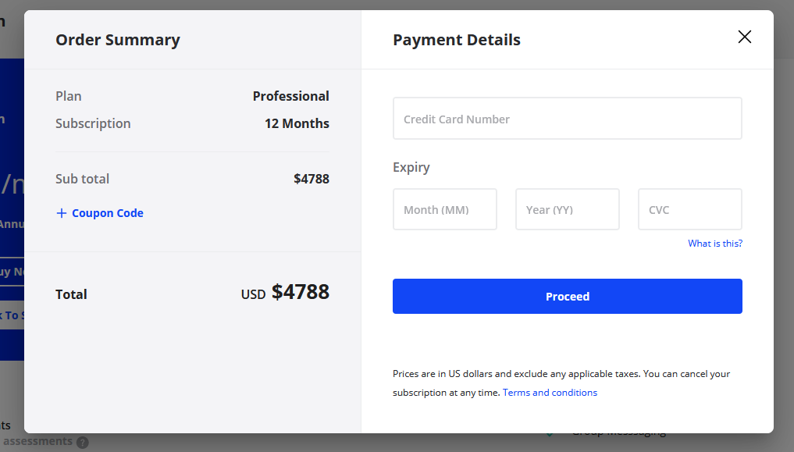Click the Payment Details heading
This screenshot has height=452, width=794.
click(x=456, y=40)
